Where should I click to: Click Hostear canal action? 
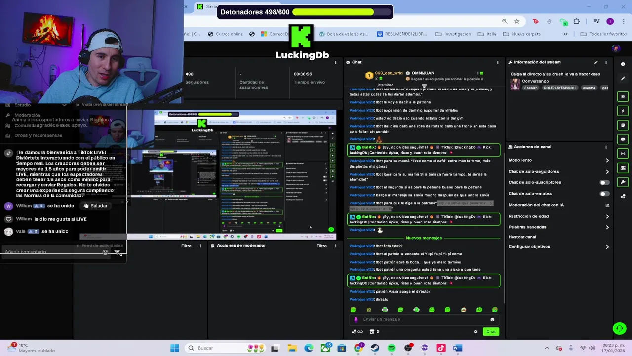[x=522, y=237]
